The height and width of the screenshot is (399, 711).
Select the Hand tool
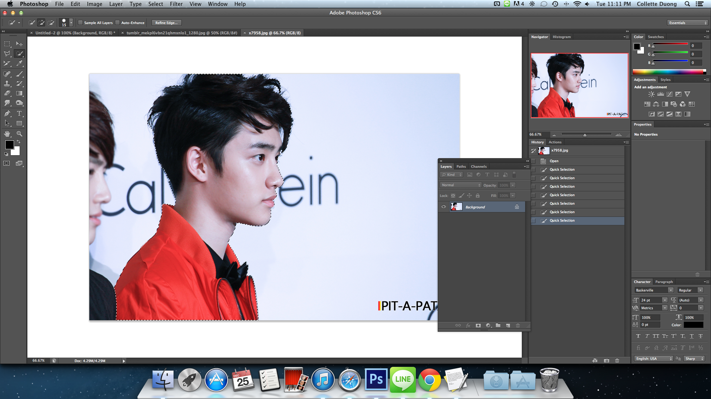click(7, 134)
